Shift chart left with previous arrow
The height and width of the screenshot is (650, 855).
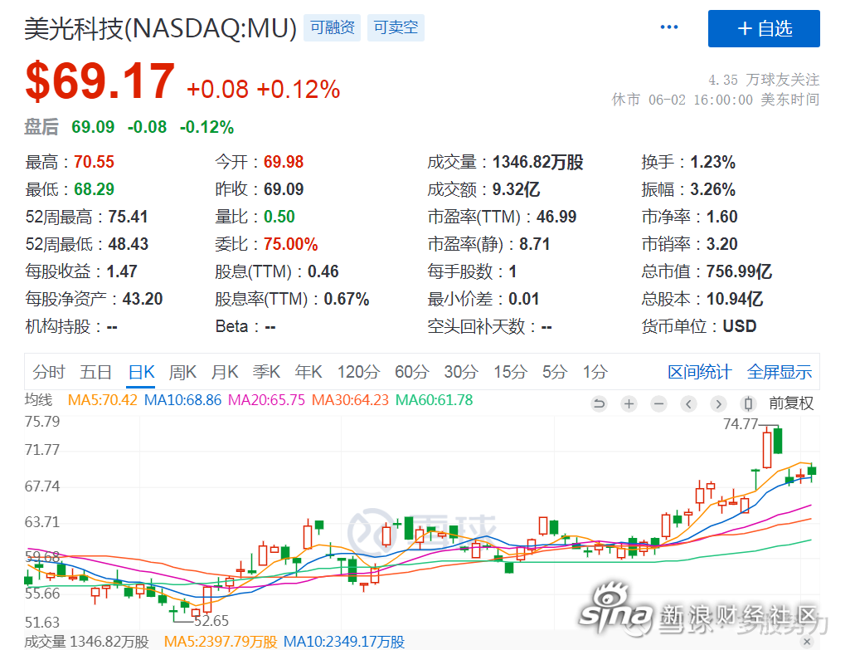click(x=688, y=403)
